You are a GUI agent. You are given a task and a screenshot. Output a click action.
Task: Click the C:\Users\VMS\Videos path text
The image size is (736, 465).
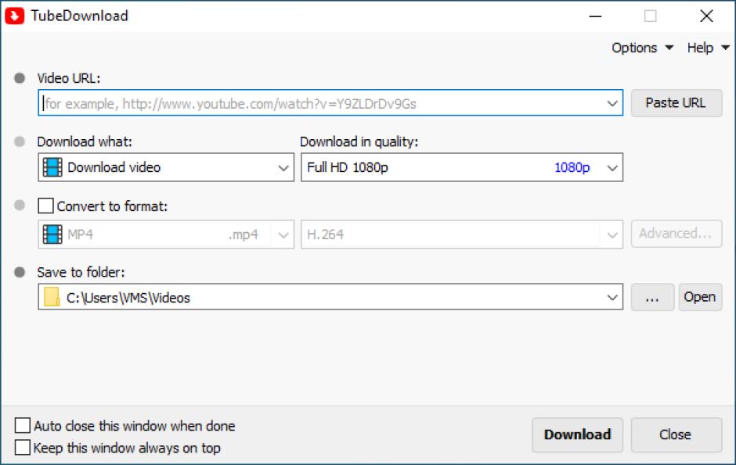(128, 298)
